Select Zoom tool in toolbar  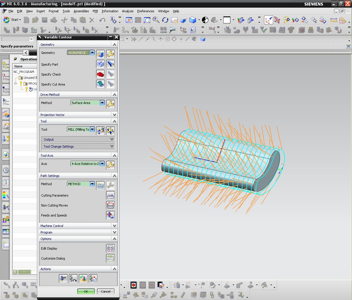pyautogui.click(x=156, y=20)
